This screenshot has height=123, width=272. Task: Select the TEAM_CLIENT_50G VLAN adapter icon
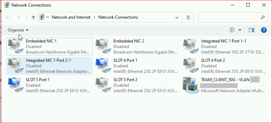point(190,85)
